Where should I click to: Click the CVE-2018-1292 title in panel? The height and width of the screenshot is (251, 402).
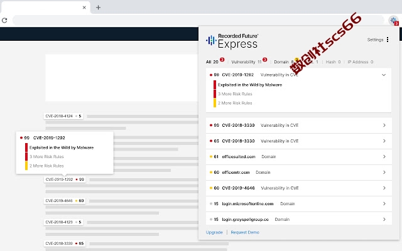(x=237, y=75)
